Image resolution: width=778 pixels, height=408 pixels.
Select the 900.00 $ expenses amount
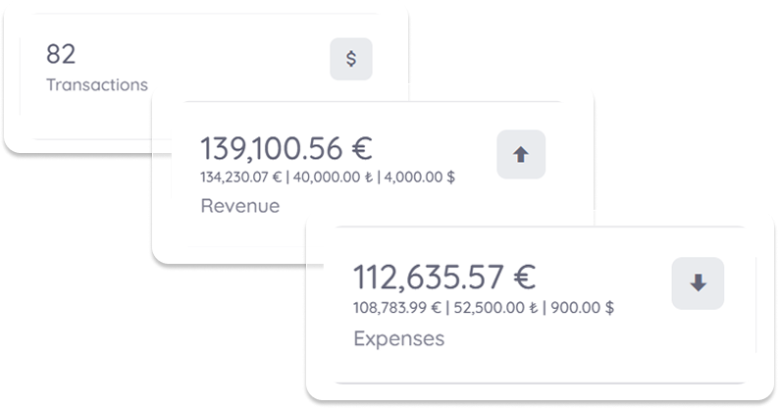[x=581, y=308]
